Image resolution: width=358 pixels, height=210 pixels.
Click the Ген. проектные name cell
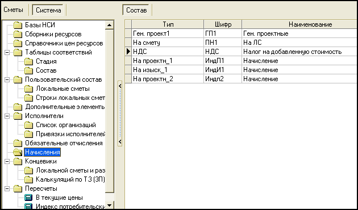[x=300, y=33]
